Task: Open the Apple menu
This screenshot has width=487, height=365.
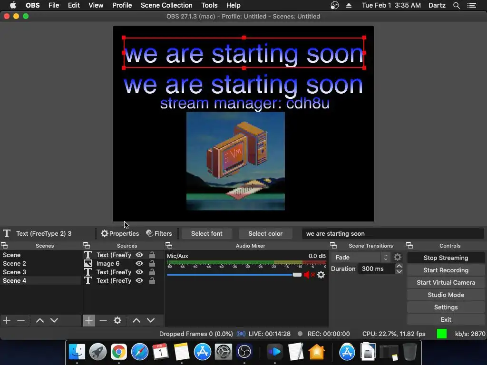Action: [13, 5]
